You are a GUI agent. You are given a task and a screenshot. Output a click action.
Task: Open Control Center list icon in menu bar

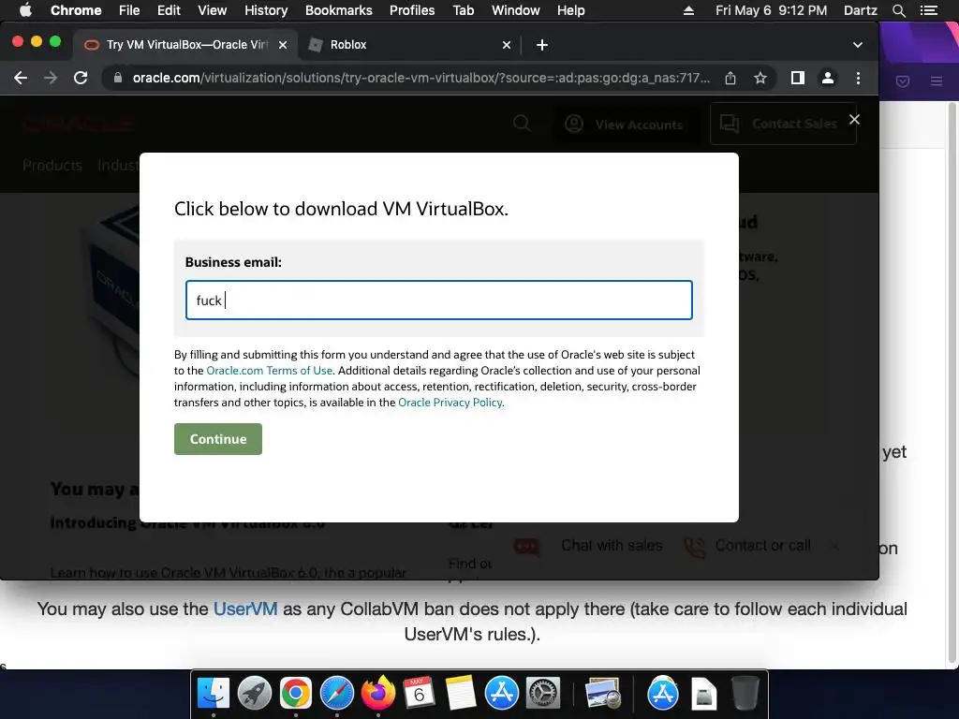point(929,10)
